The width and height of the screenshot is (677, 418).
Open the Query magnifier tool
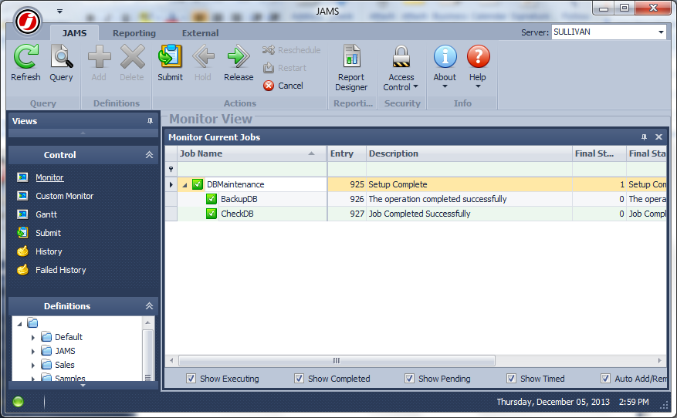tap(61, 56)
